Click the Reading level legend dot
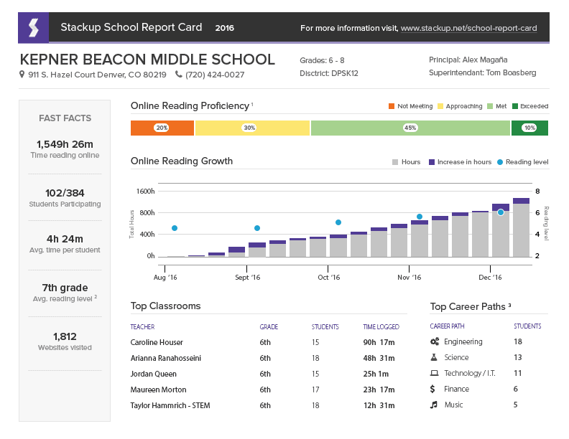The image size is (569, 439). [x=500, y=162]
